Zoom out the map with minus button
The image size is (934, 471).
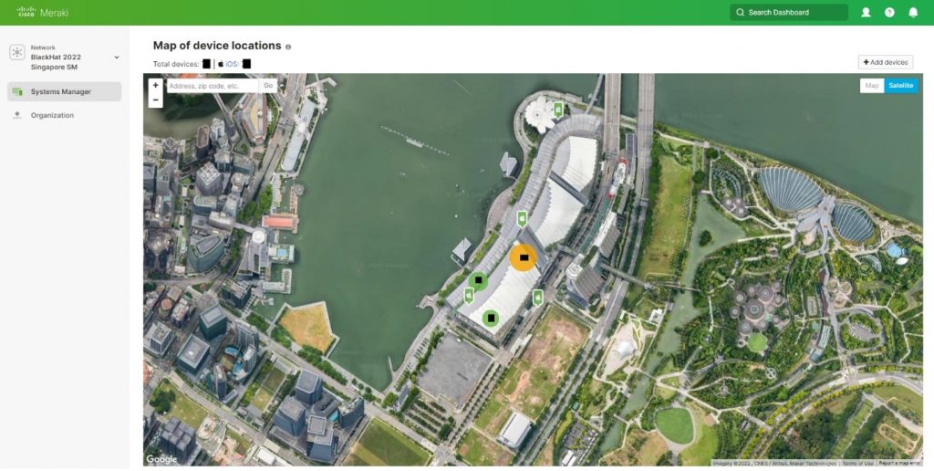pos(155,99)
